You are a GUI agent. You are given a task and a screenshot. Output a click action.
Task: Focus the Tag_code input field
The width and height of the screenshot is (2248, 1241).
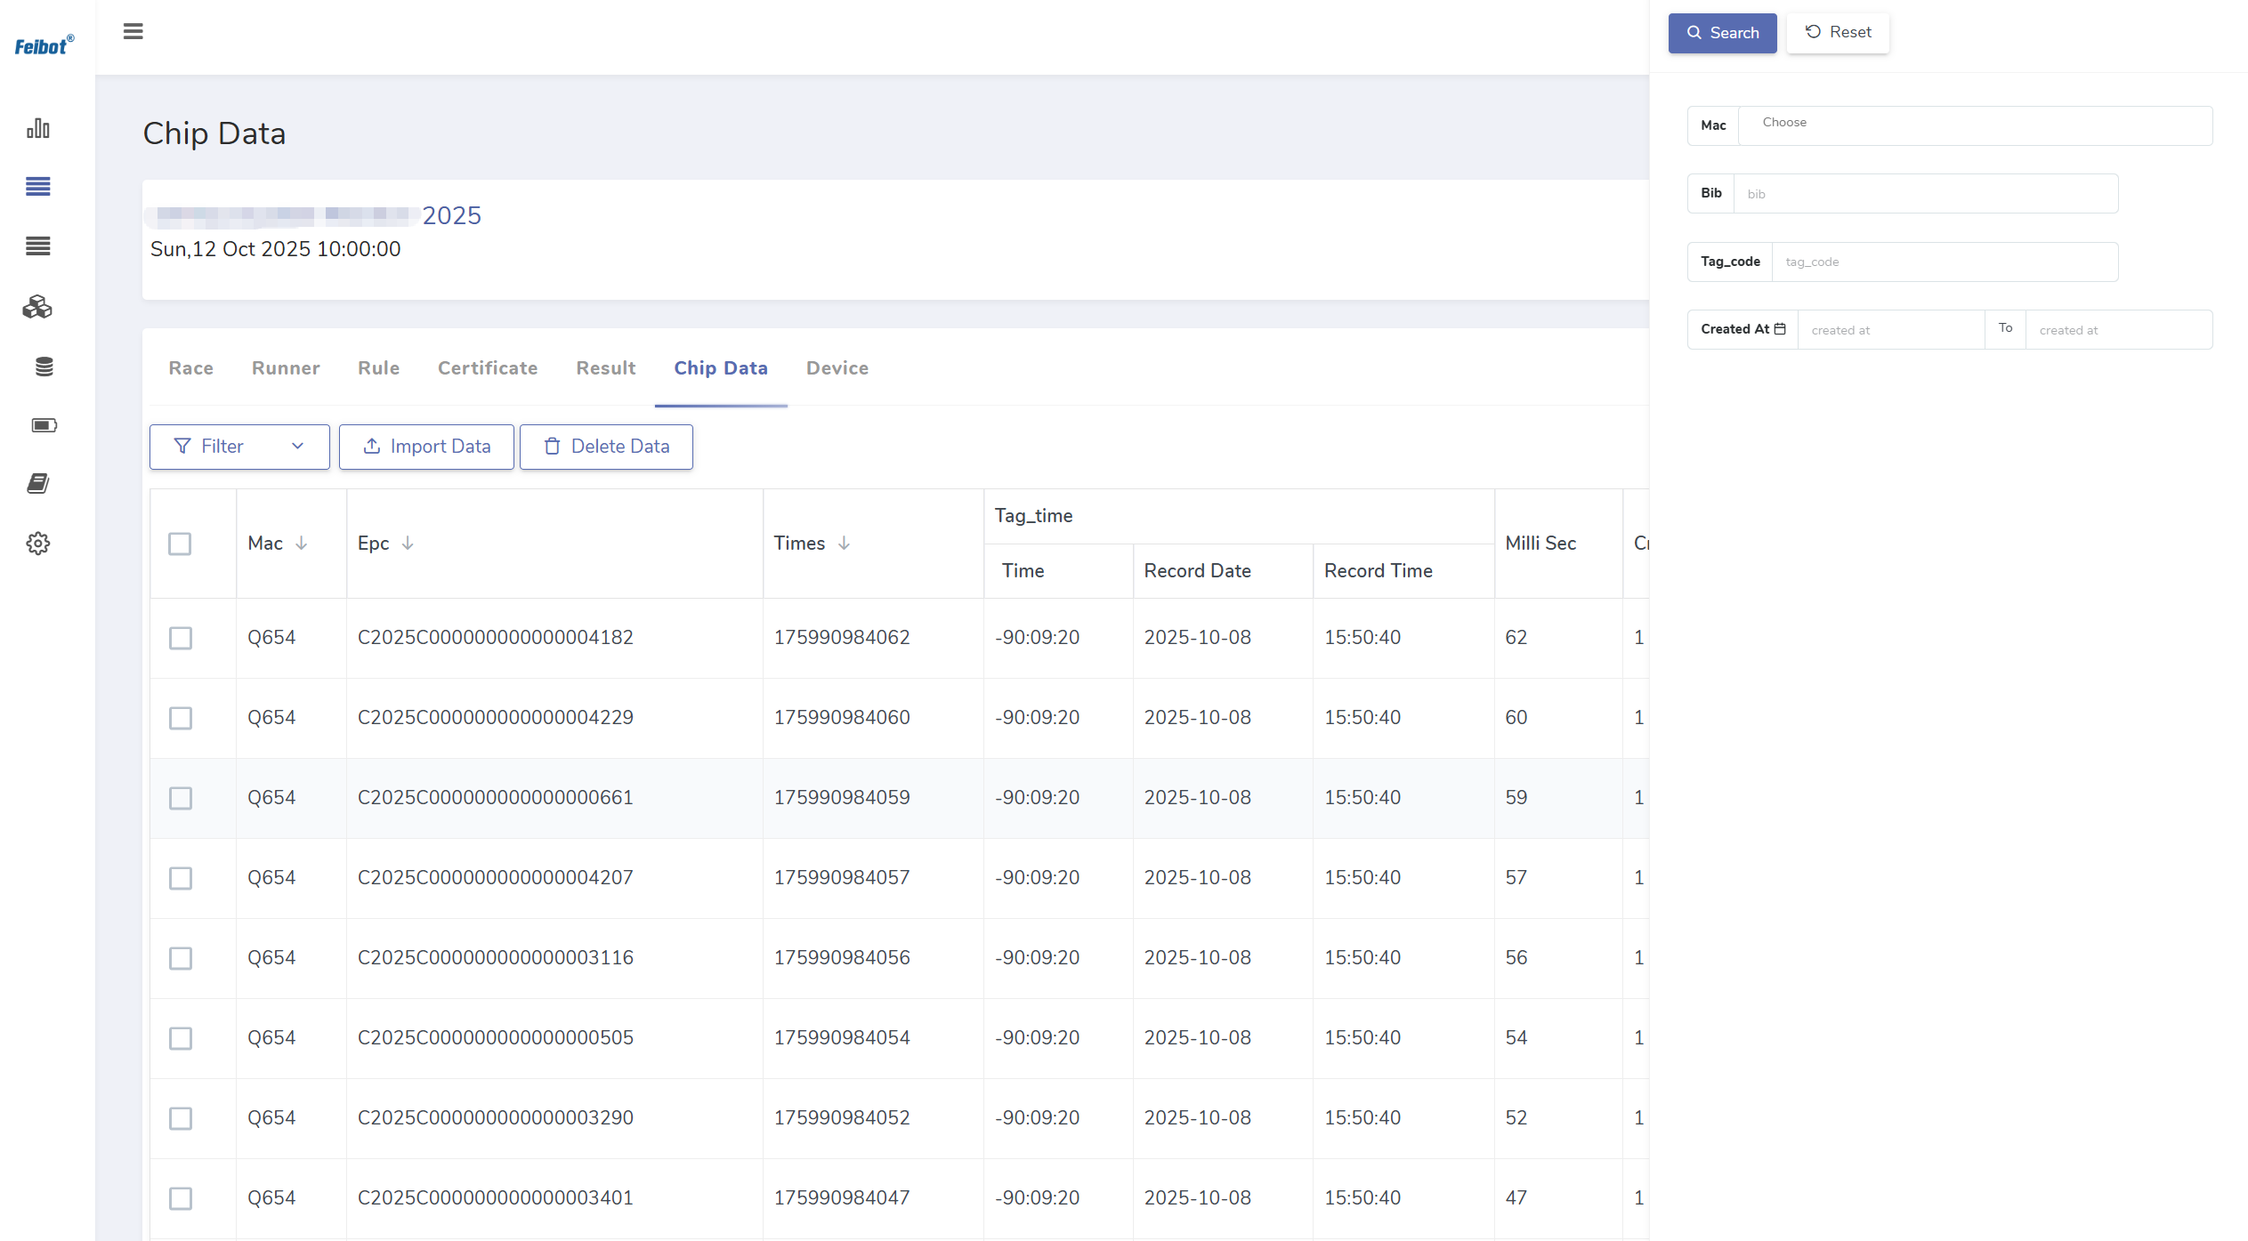1944,262
